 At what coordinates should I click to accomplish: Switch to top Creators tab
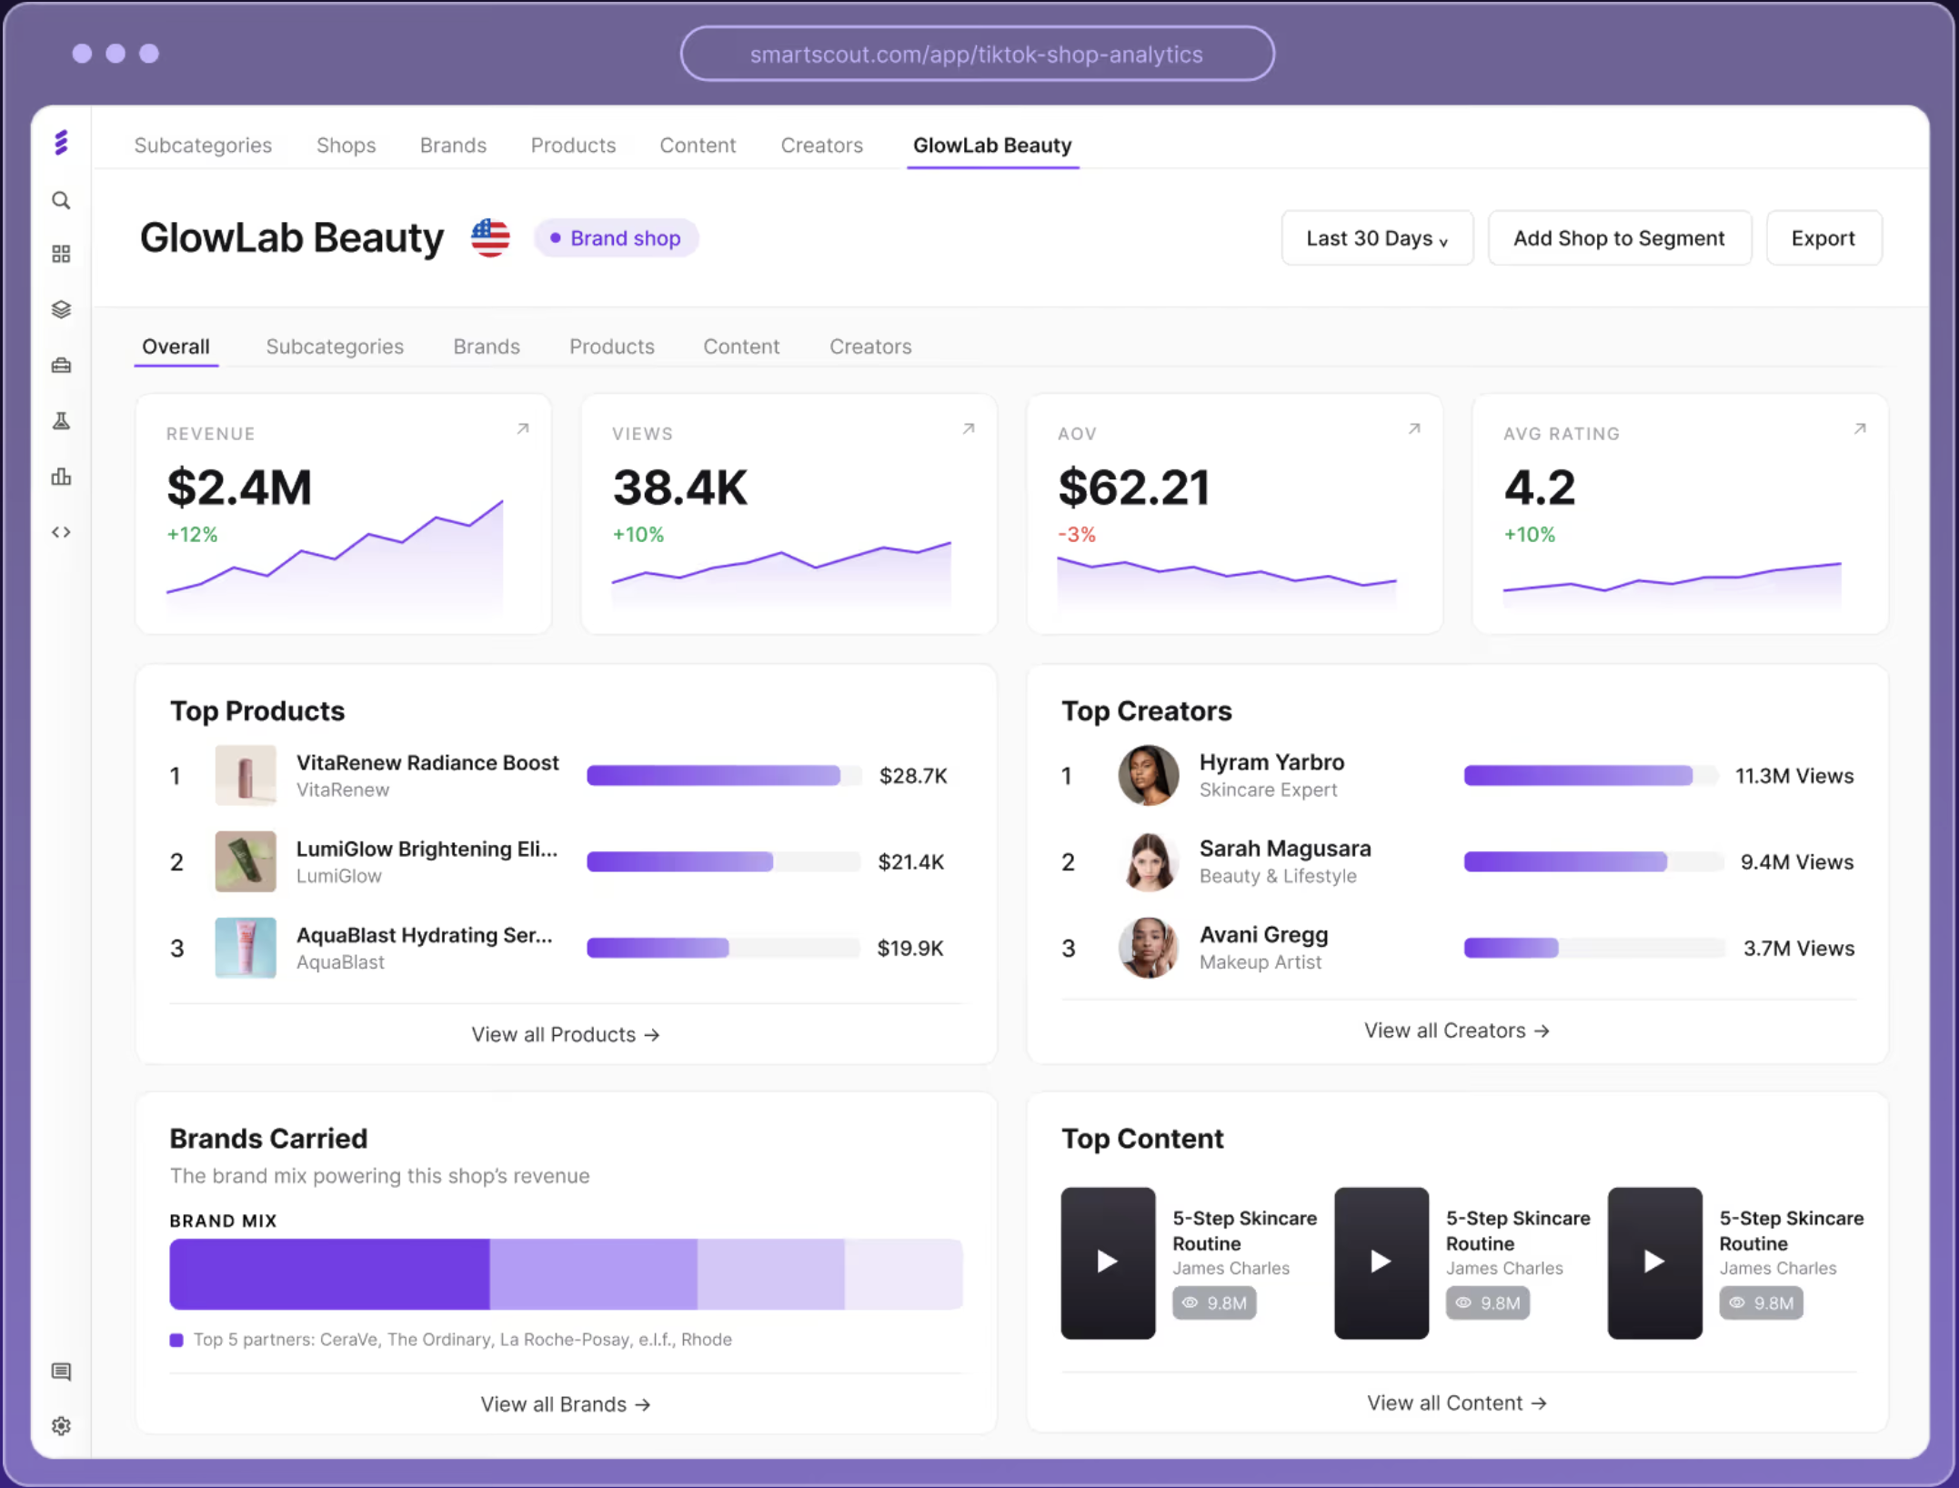[821, 146]
